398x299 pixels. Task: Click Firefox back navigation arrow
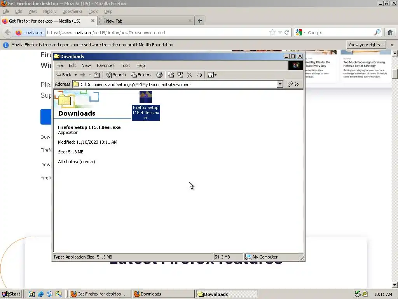[x=8, y=33]
